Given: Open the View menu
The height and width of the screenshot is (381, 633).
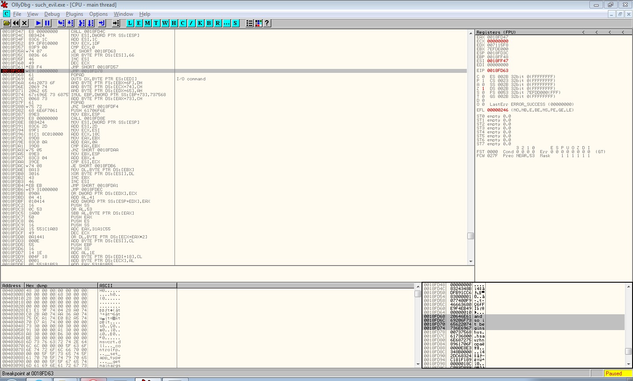Looking at the screenshot, I should coord(33,14).
